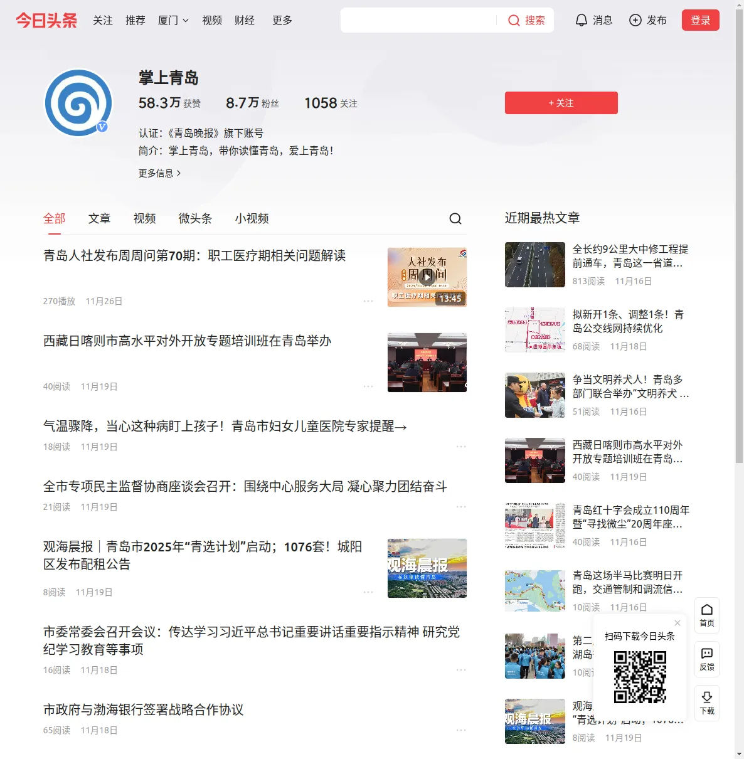Viewport: 744px width, 759px height.
Task: Open the 财经 nav item
Action: point(245,20)
